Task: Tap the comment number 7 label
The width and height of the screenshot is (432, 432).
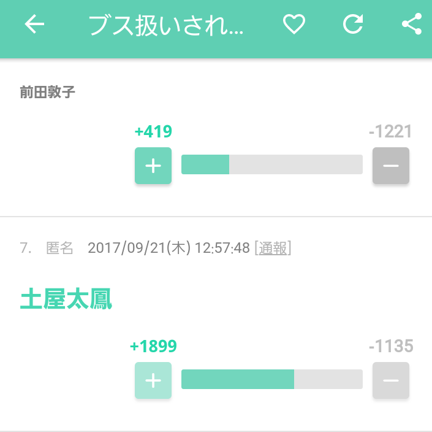Action: click(x=25, y=248)
